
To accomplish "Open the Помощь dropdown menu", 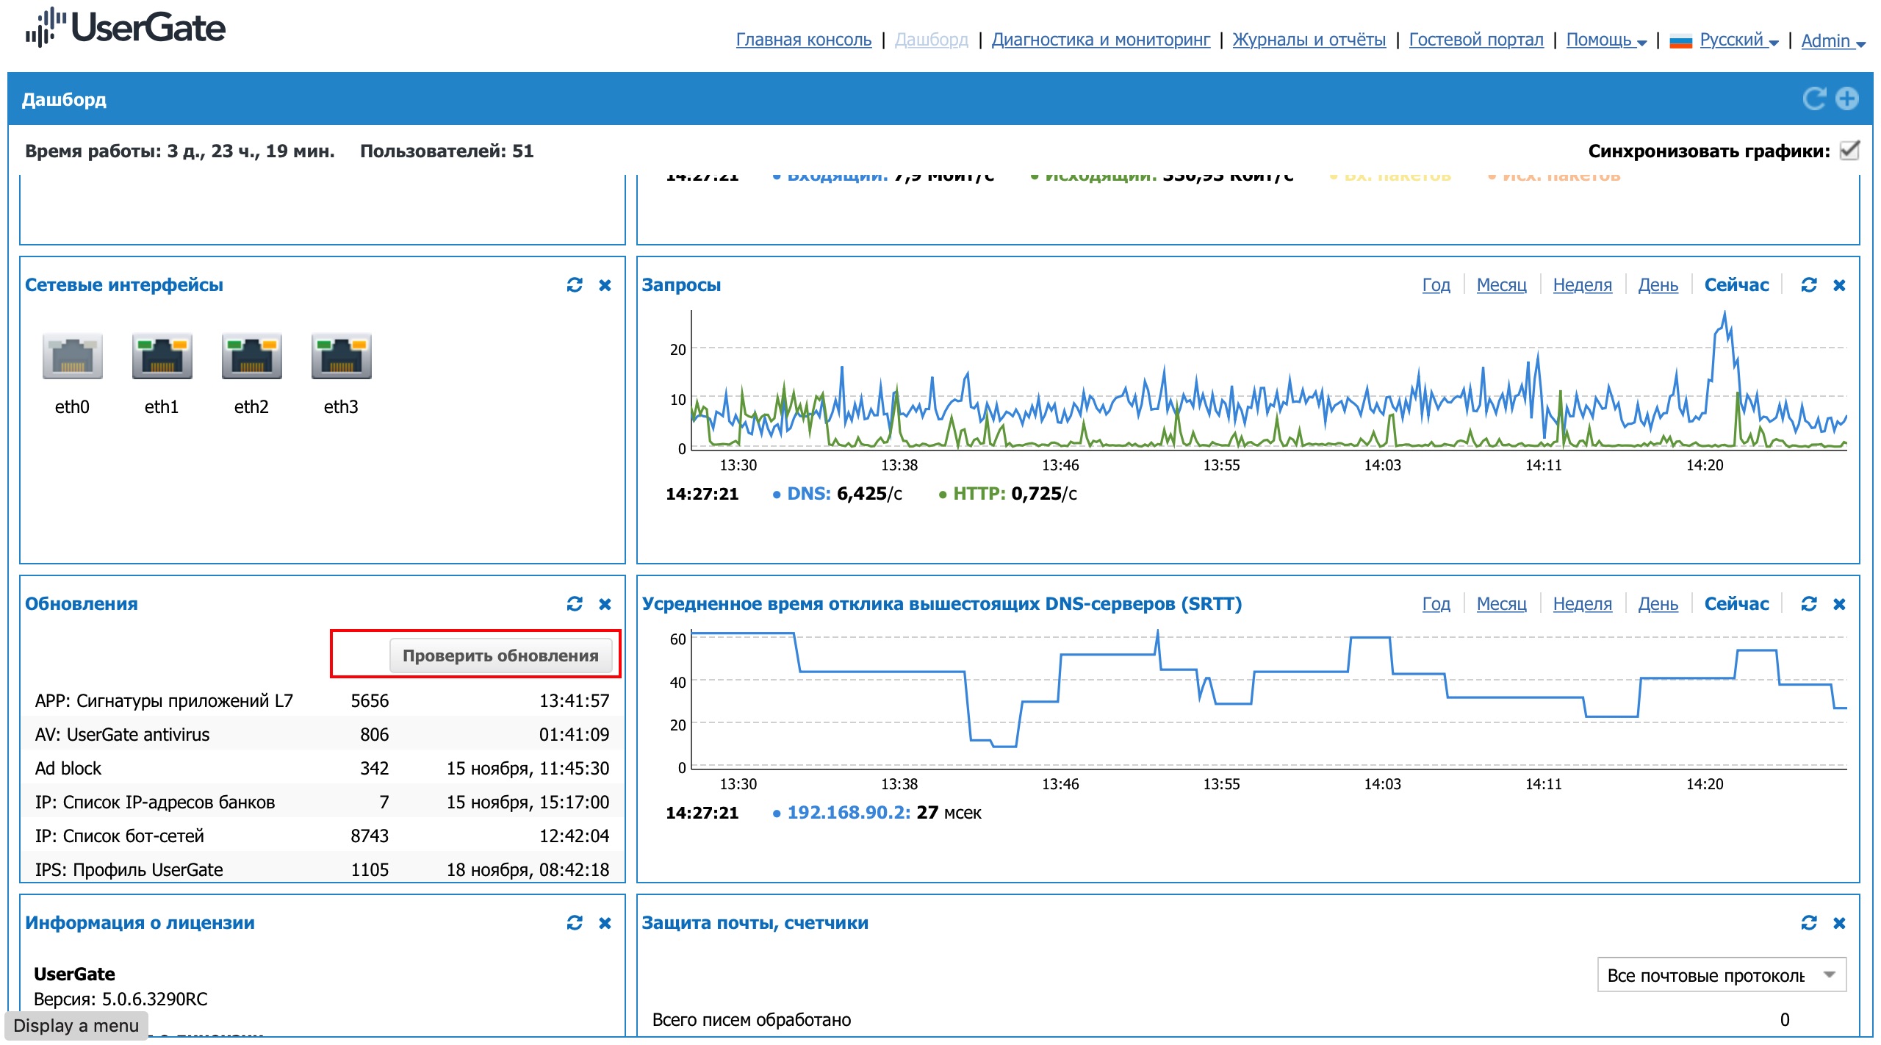I will click(1606, 40).
